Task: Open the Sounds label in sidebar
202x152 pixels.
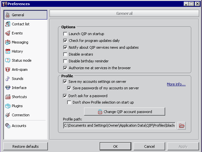Action: point(18,79)
